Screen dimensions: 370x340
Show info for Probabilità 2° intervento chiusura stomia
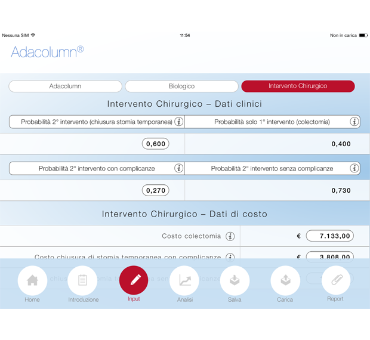[x=178, y=122]
